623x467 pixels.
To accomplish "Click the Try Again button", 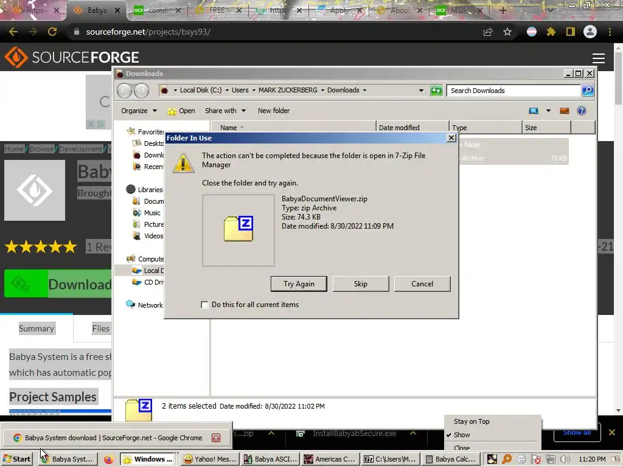I will point(299,284).
